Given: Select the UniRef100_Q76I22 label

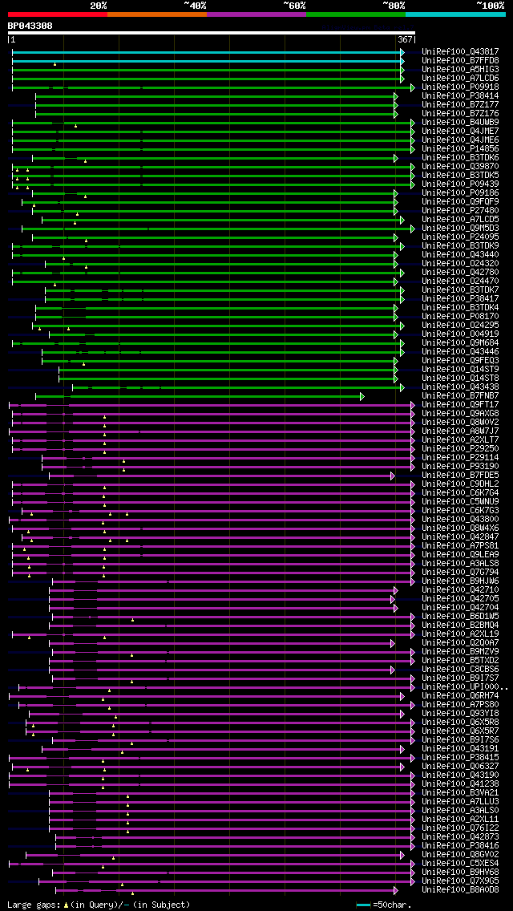Looking at the screenshot, I should coord(460,828).
